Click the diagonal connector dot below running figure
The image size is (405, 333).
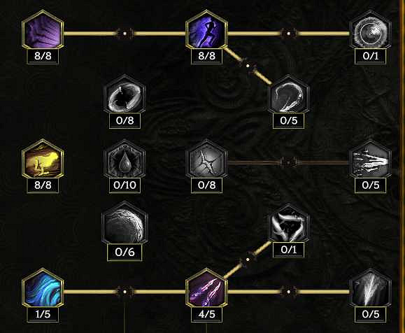tap(248, 66)
